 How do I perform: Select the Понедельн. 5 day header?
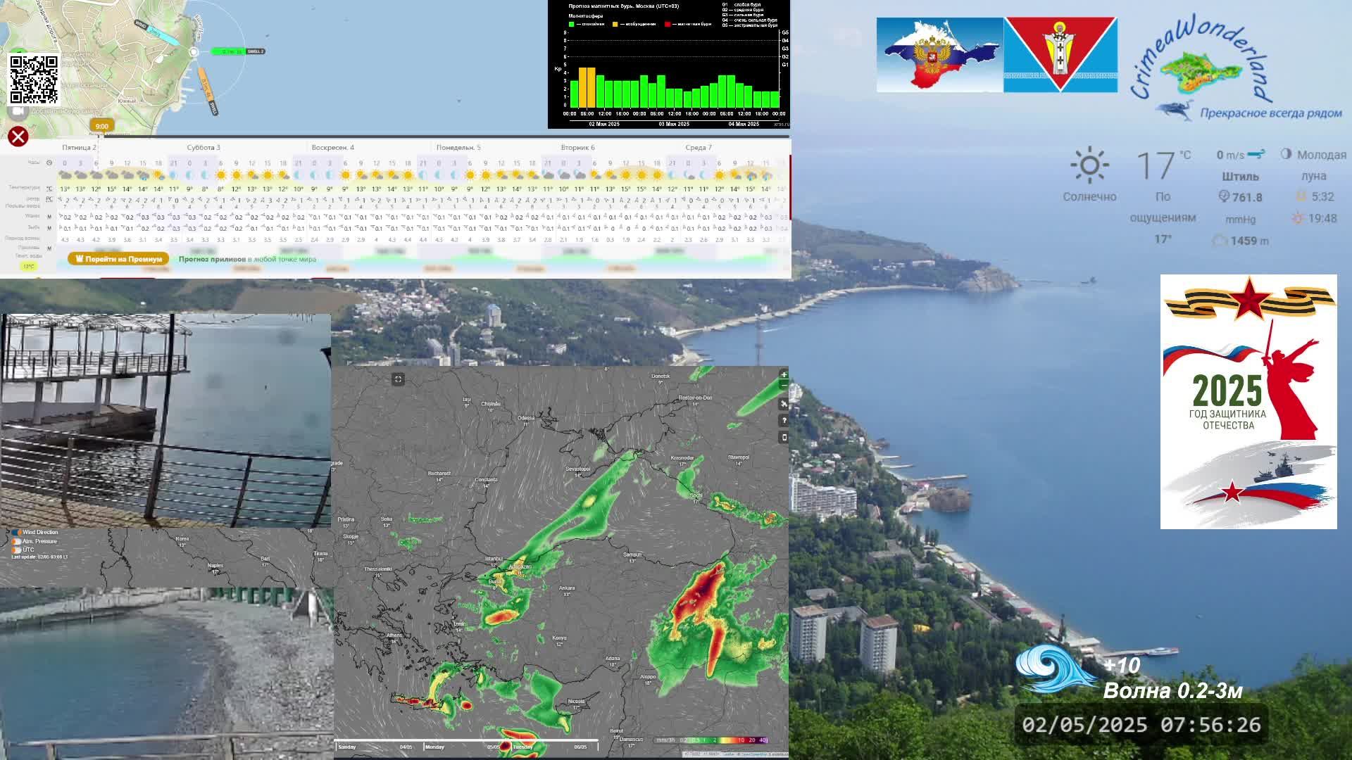458,148
